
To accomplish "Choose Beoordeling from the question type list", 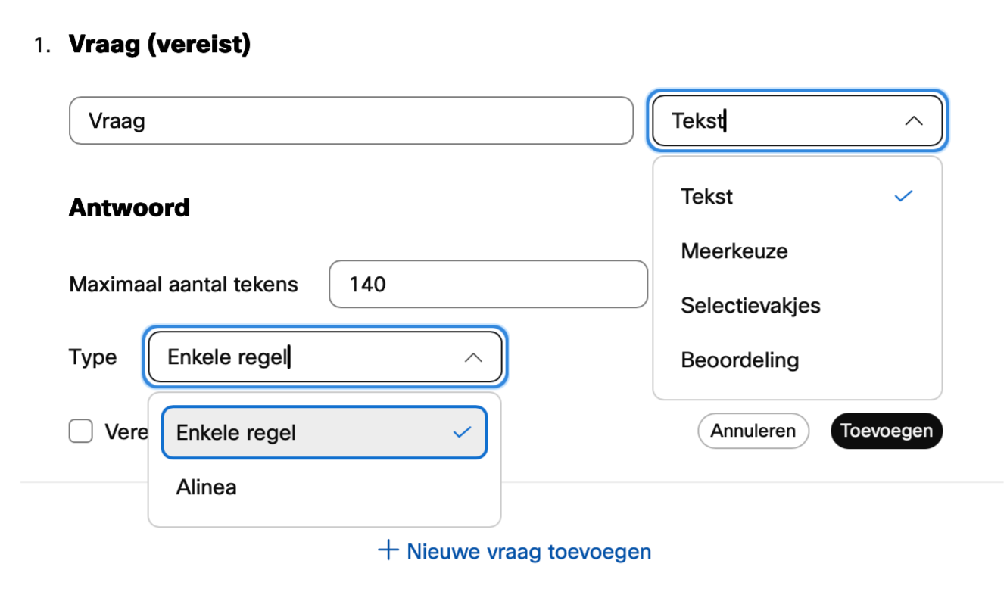I will [740, 360].
